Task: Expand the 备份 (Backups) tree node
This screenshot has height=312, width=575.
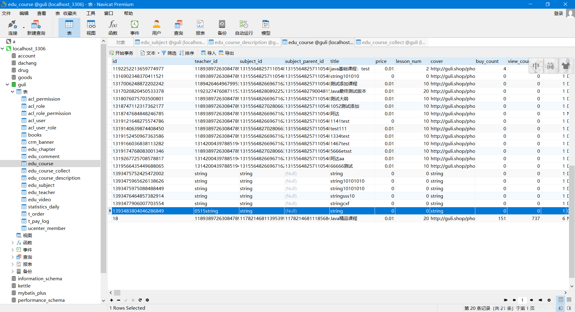Action: pyautogui.click(x=13, y=271)
